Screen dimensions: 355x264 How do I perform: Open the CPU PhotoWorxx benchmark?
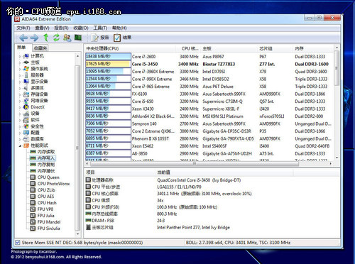click(x=50, y=184)
